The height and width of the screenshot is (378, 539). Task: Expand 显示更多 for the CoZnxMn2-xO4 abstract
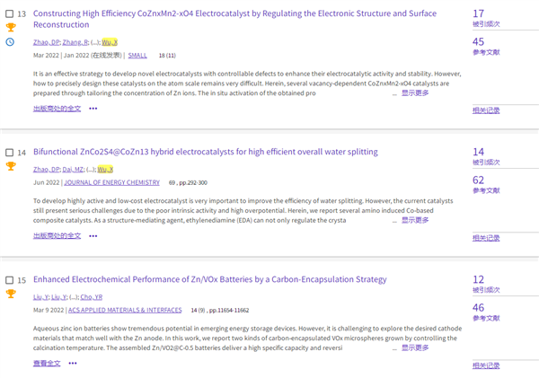pos(414,92)
